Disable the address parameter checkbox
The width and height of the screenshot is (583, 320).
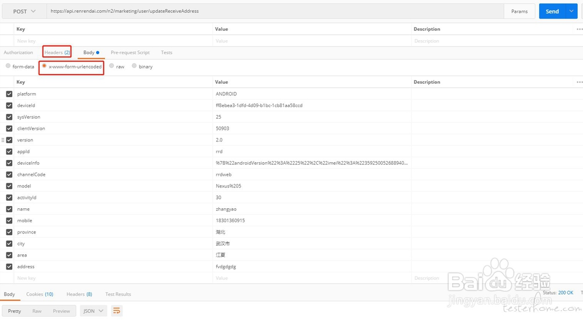[x=9, y=266]
